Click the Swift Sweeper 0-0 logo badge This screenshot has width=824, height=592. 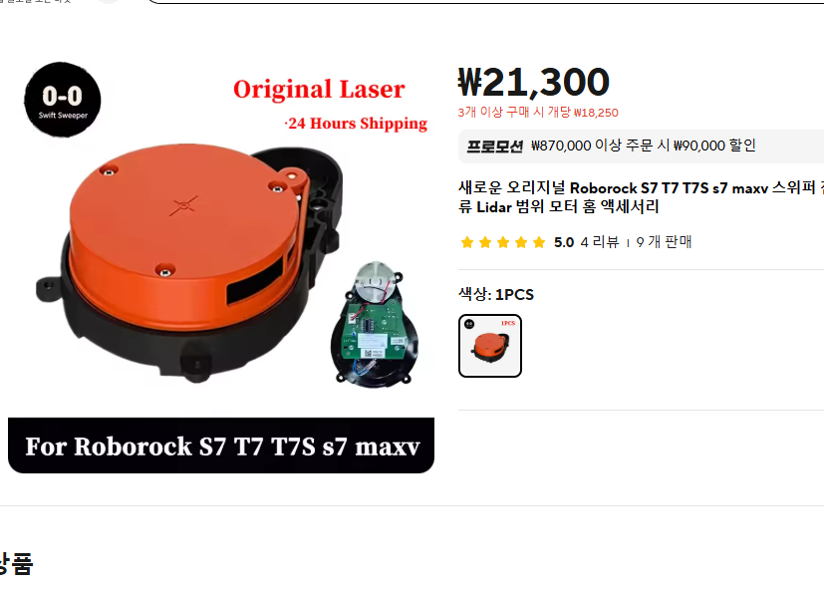[63, 100]
